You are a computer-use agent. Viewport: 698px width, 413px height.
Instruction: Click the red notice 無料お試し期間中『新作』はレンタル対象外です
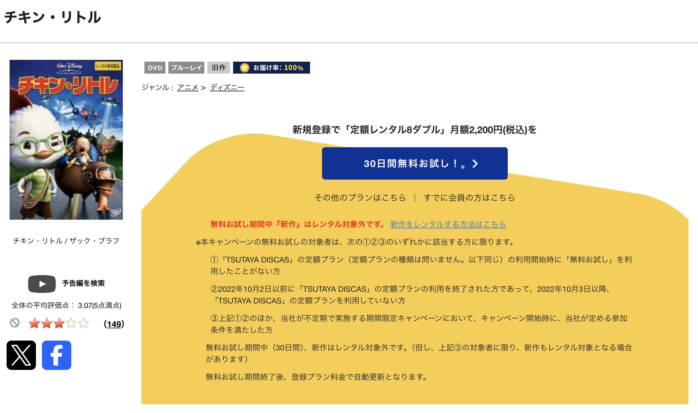click(298, 224)
